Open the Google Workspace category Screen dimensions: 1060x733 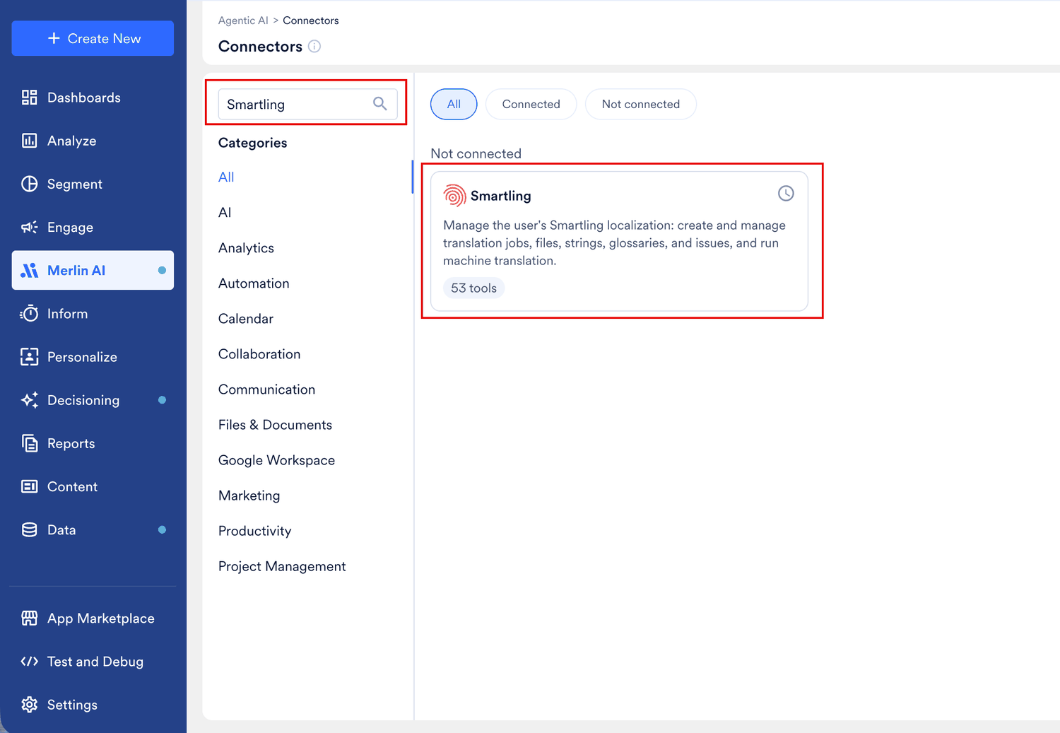pos(276,460)
